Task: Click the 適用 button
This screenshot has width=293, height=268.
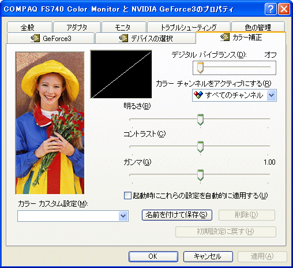Action: pyautogui.click(x=262, y=256)
